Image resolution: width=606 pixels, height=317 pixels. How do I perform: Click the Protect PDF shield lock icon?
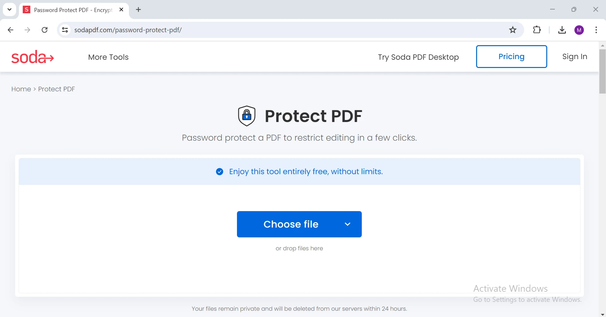tap(247, 116)
